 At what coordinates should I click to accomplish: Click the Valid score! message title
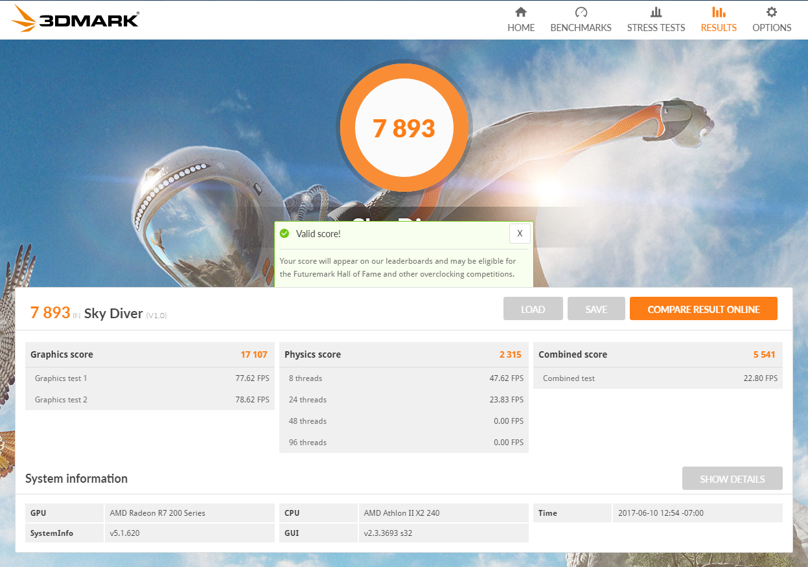[x=318, y=234]
